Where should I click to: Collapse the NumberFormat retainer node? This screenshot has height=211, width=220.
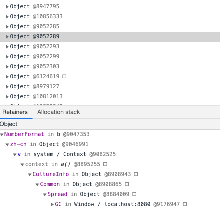coord(2,134)
